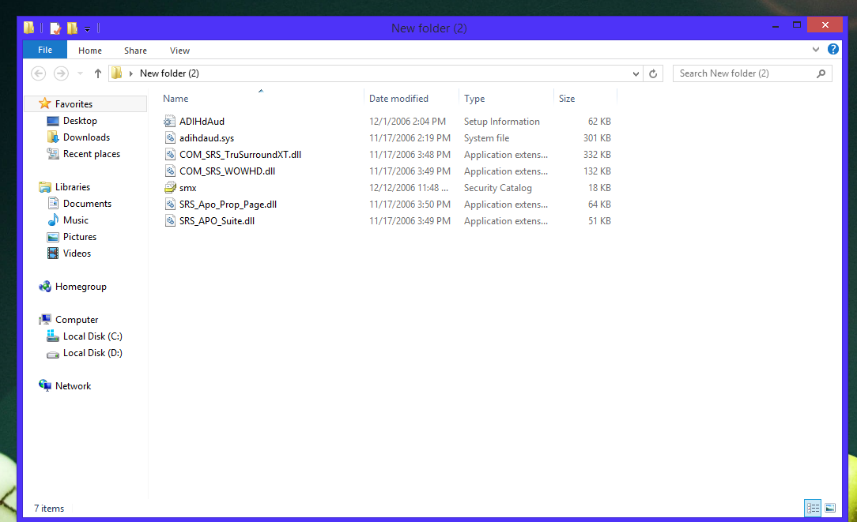This screenshot has width=857, height=522.
Task: Click the file name ADIHdAud
Action: pos(202,121)
